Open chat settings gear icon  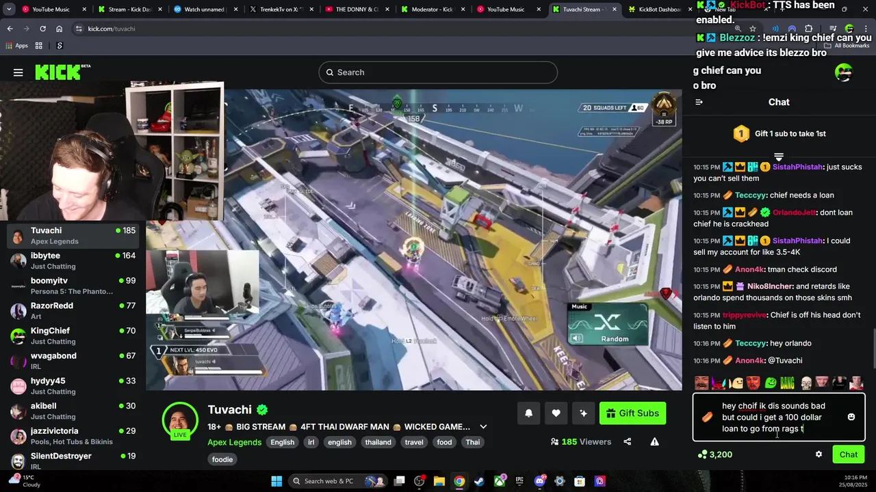coord(819,454)
